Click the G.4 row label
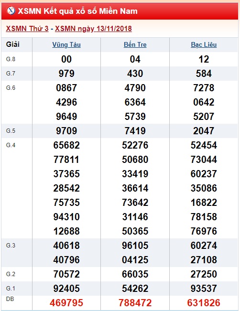This screenshot has height=311, width=240. 11,145
